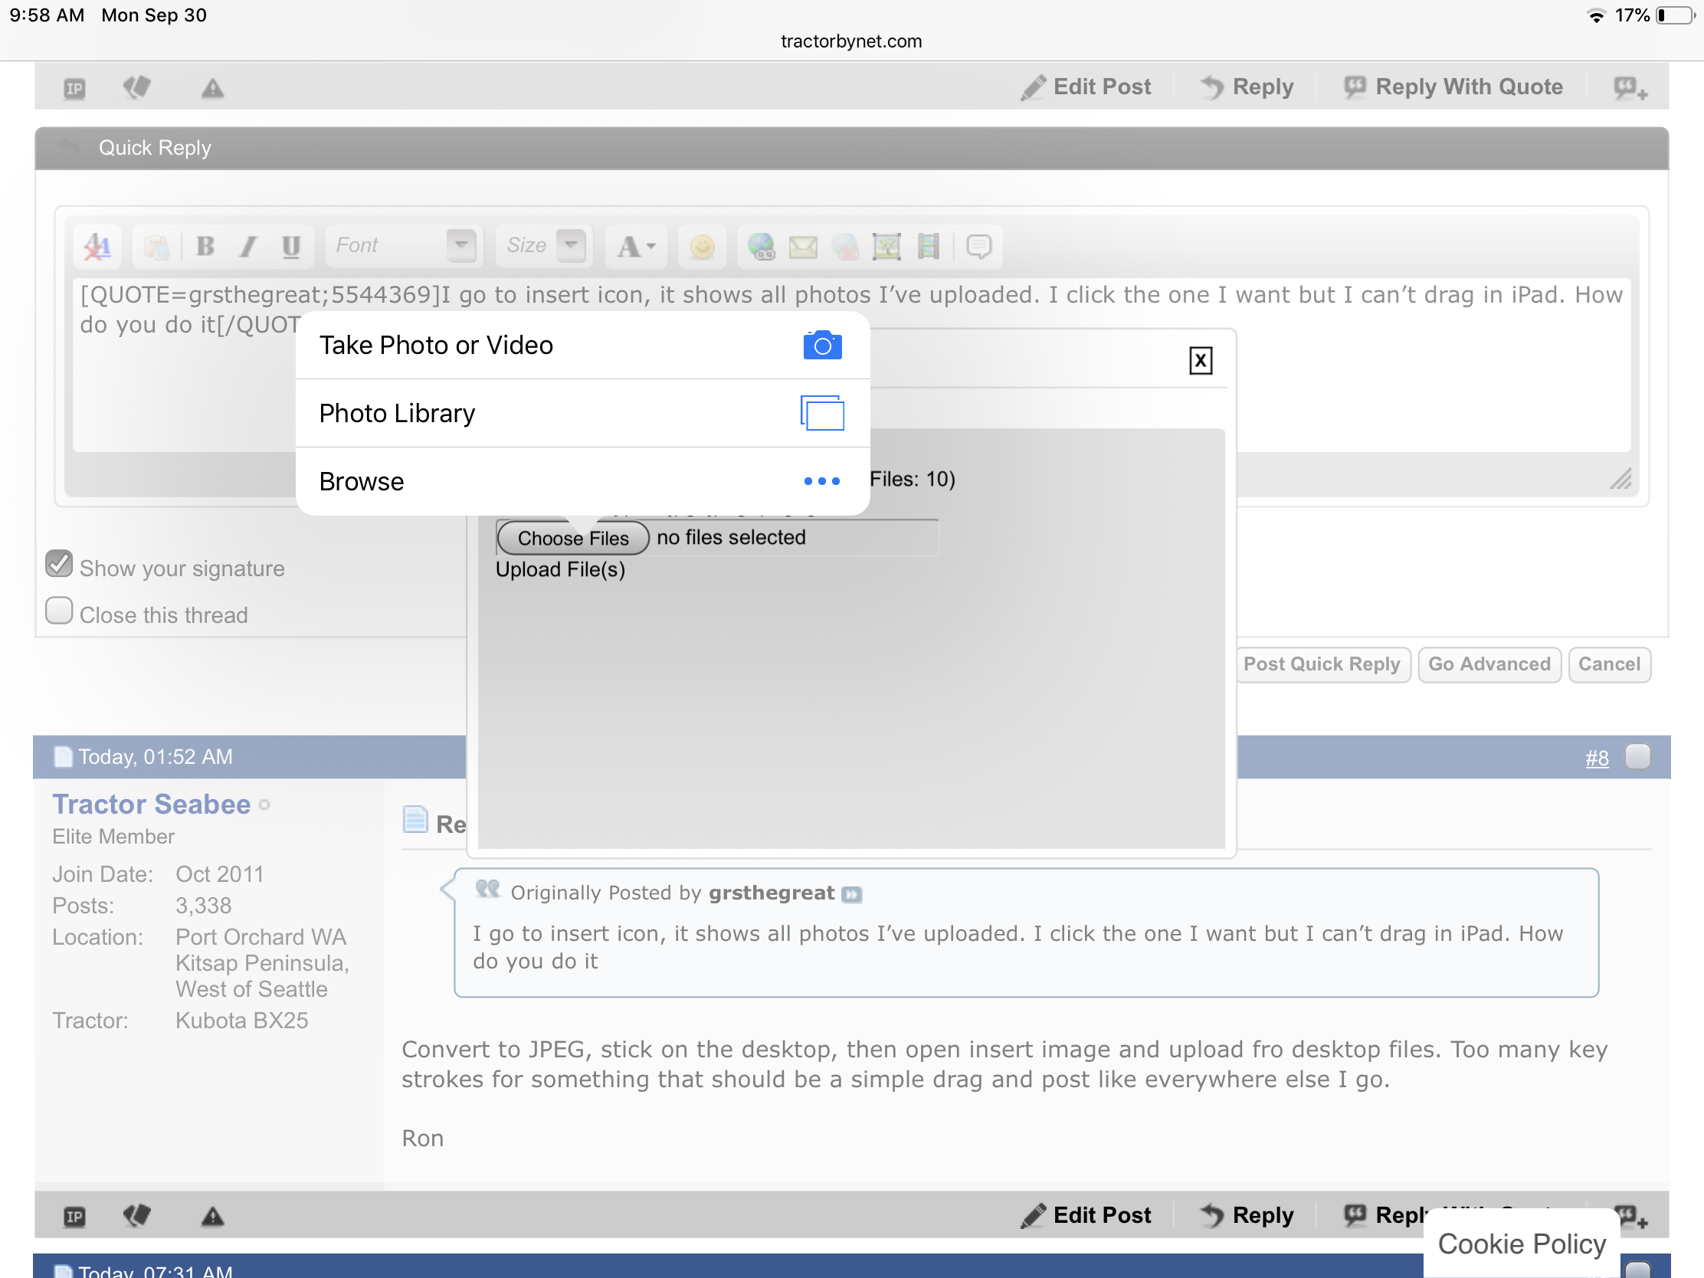The width and height of the screenshot is (1704, 1278).
Task: Enable Close this thread checkbox
Action: point(59,611)
